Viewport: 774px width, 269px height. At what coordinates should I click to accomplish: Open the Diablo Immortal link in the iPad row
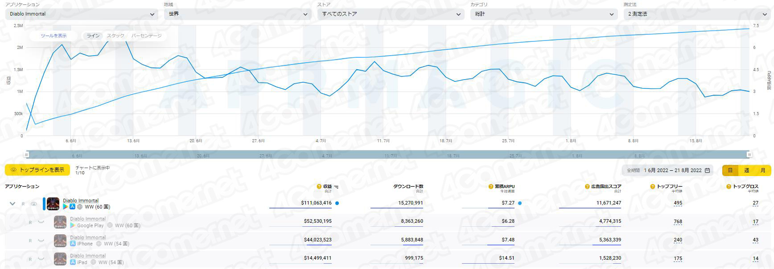[88, 256]
